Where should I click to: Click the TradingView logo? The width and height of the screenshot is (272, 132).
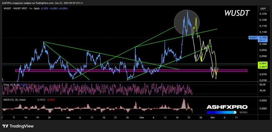point(18,126)
